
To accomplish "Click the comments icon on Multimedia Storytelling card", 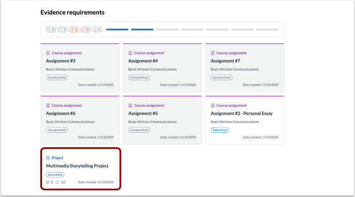I will coord(47,182).
